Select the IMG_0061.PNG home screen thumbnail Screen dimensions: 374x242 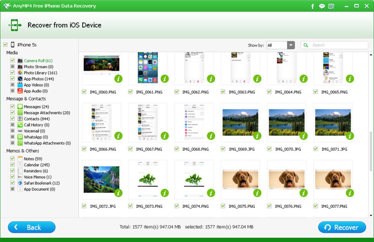(148, 68)
